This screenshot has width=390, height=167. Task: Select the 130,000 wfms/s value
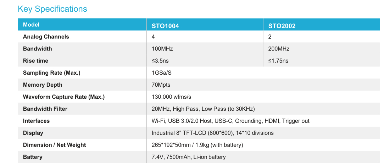click(x=172, y=97)
